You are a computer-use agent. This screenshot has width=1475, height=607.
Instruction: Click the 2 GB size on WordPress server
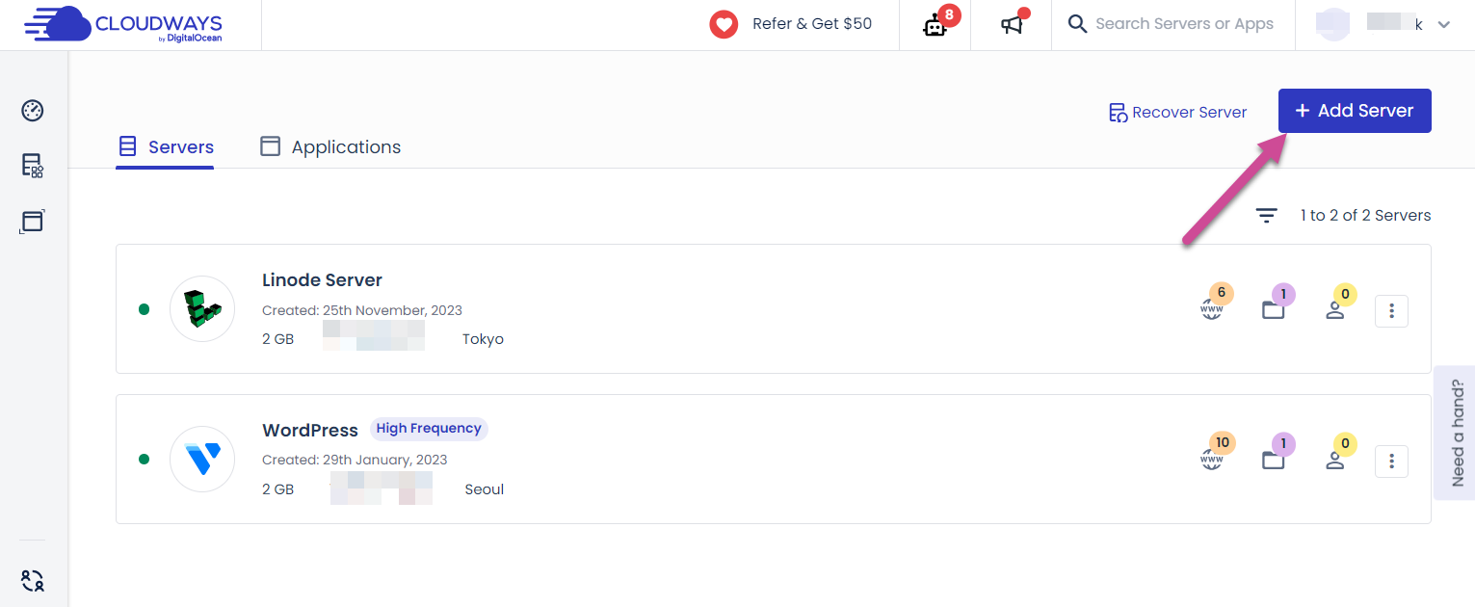[x=277, y=489]
